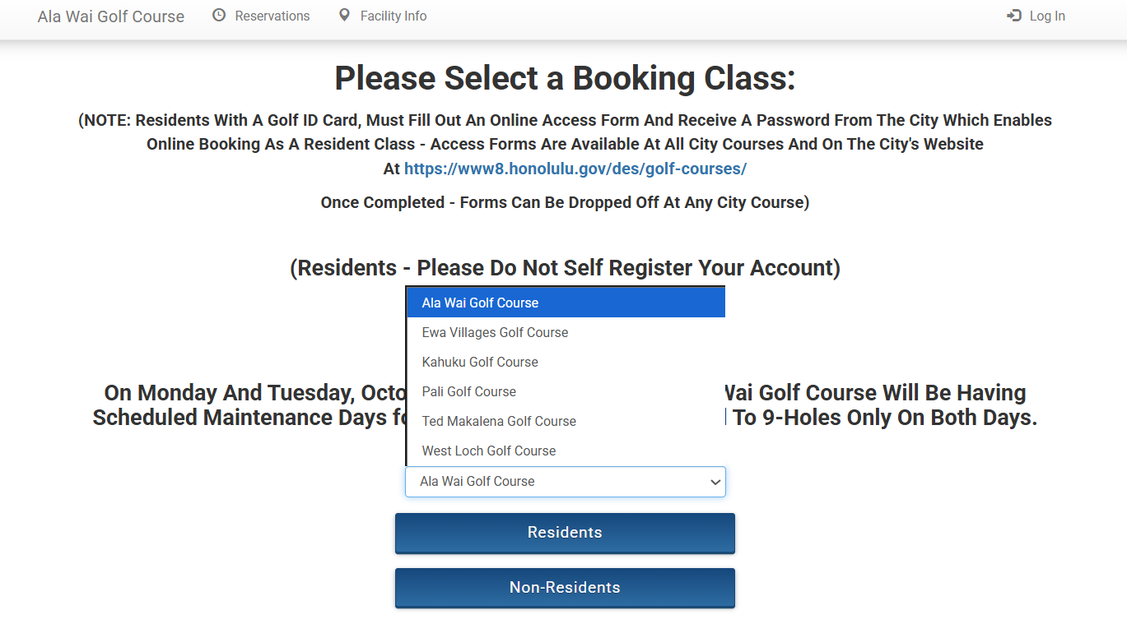Click the map pin icon for Facility Info

pos(345,16)
